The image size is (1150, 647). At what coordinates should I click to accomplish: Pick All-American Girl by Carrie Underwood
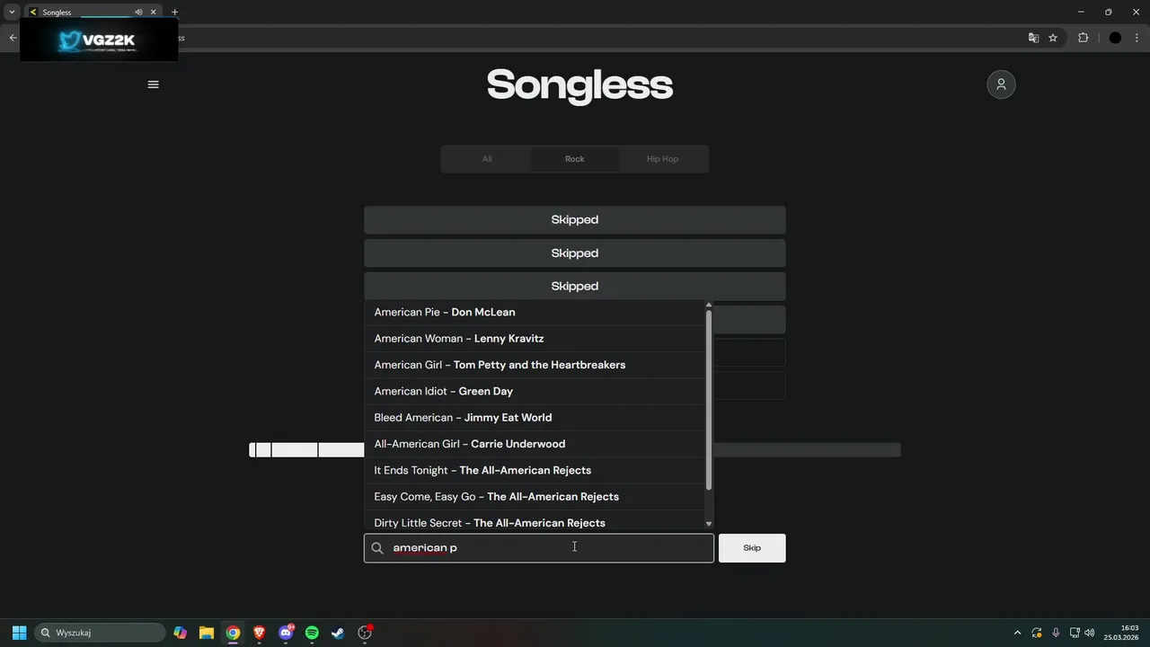click(x=535, y=444)
